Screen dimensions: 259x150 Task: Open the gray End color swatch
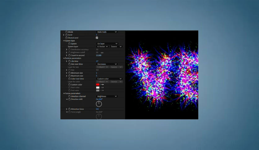point(98,90)
